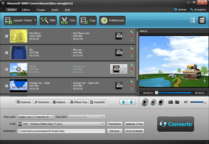Click the move arrows icon for film row
Screen dimensions: 209x144
point(132,56)
